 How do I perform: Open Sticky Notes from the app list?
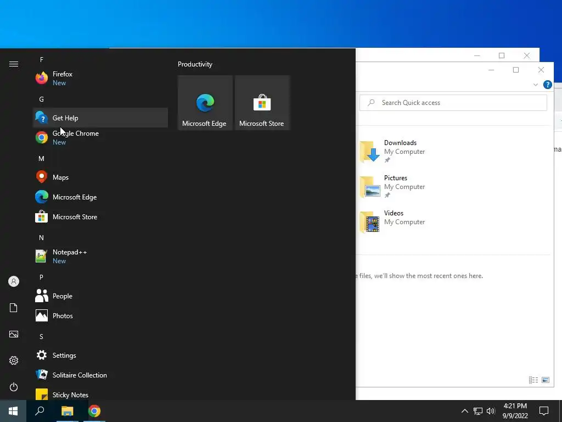(100, 393)
